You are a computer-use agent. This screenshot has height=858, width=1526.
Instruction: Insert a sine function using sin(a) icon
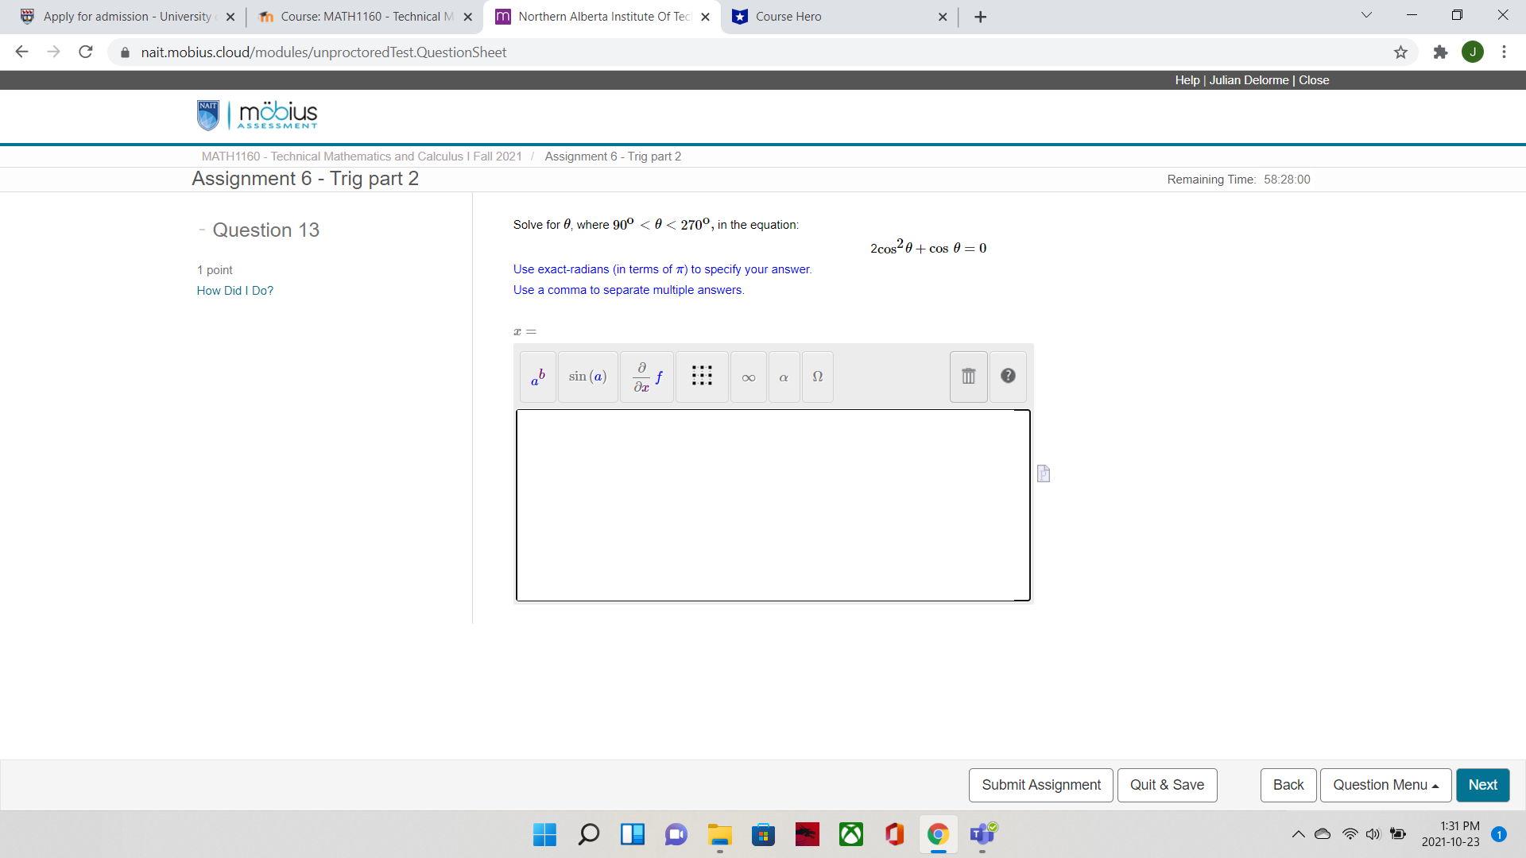(x=587, y=377)
